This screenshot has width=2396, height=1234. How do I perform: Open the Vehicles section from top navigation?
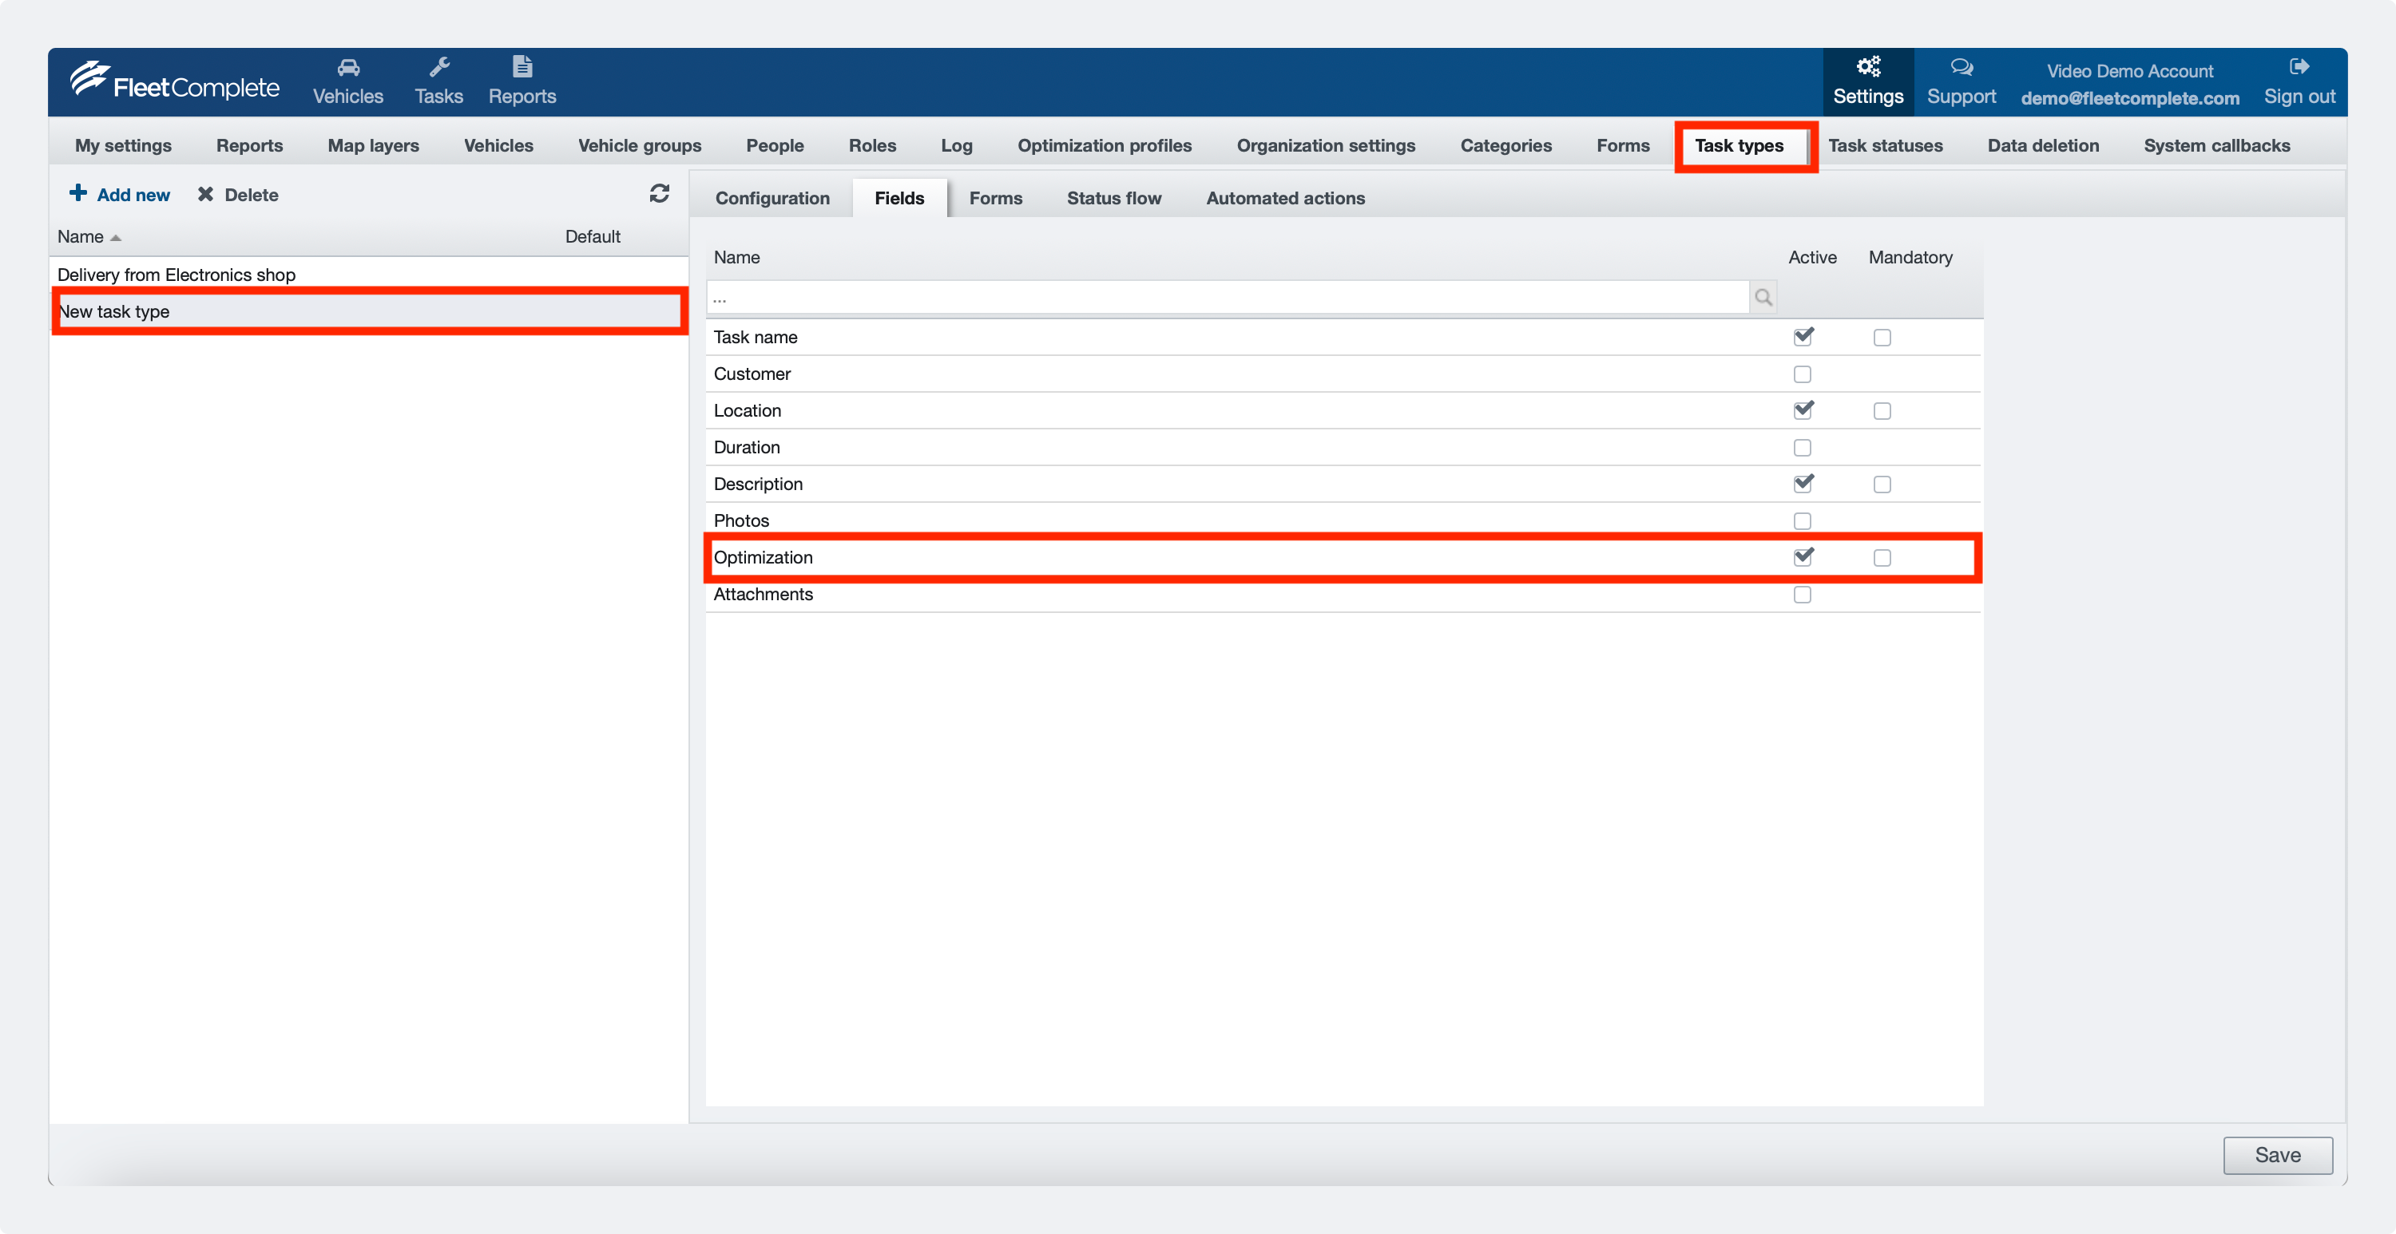[348, 82]
